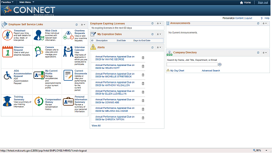Delete the WAYNE GEORGE appraisal alert
Image resolution: width=272 pixels, height=153 pixels.
pos(143,58)
